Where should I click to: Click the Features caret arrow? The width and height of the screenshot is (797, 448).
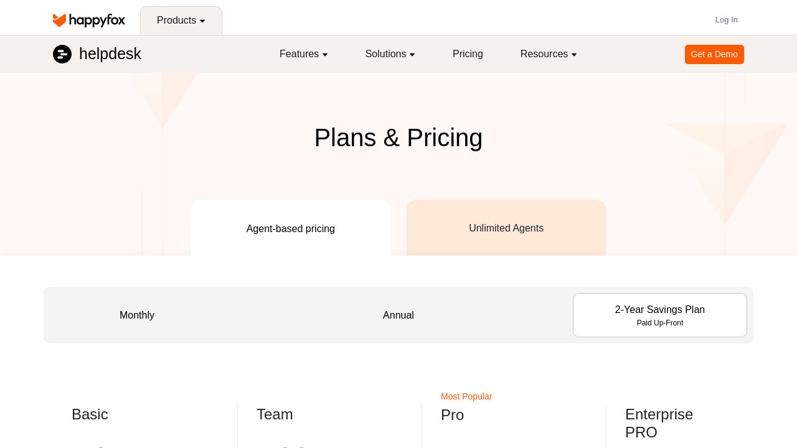coord(325,55)
